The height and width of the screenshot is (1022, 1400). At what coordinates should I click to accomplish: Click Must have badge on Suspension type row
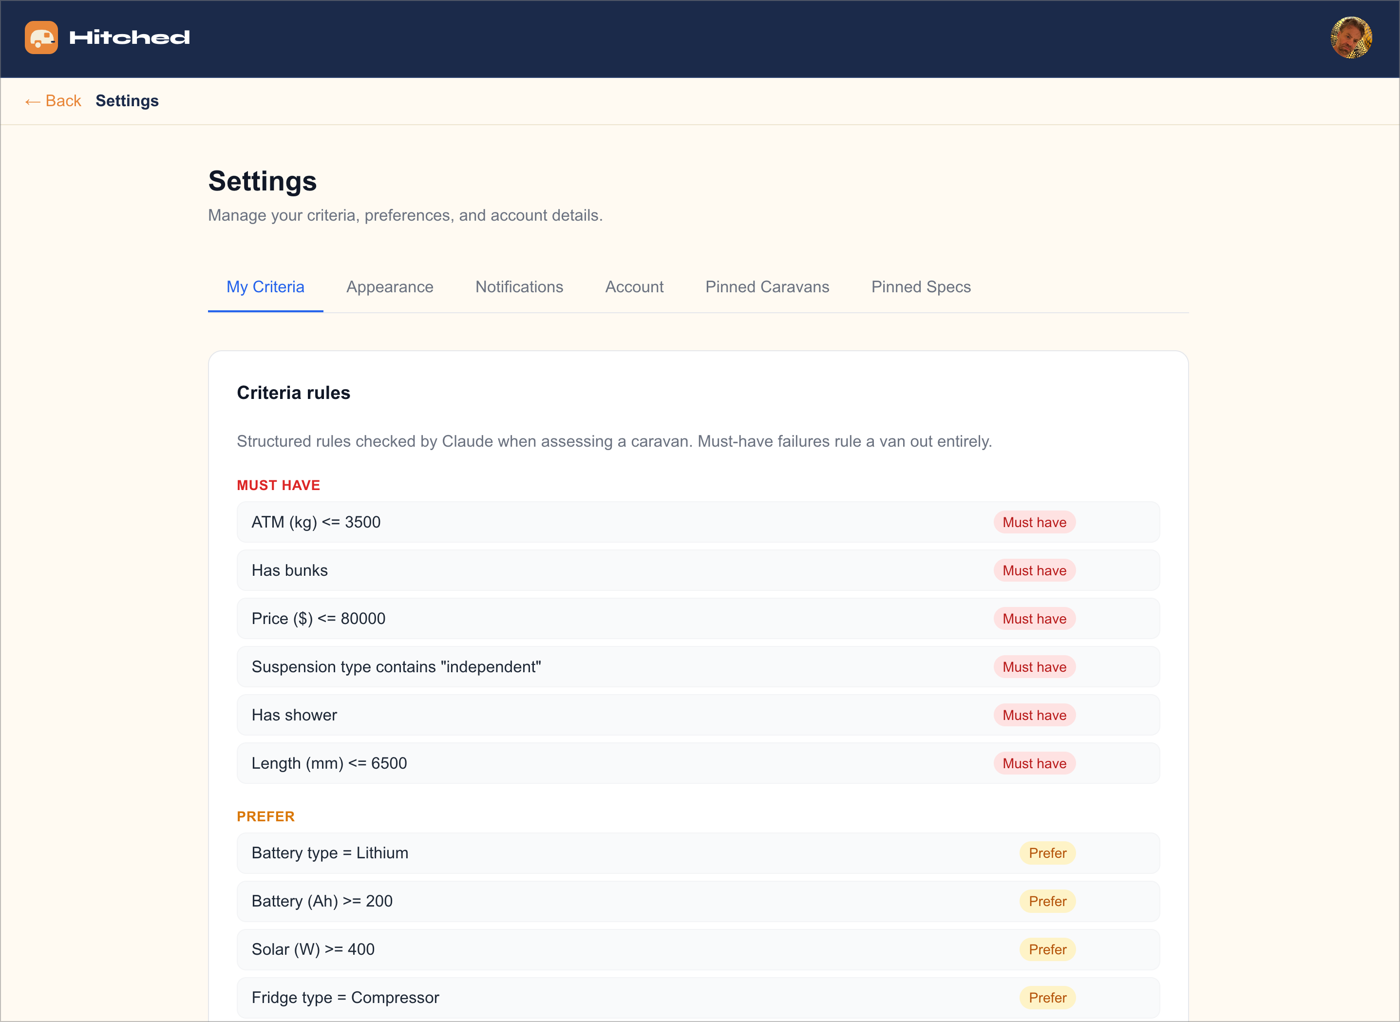(1034, 667)
